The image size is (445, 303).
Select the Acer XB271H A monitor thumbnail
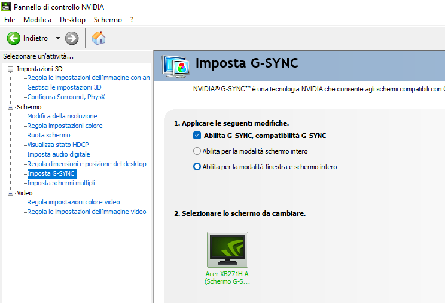click(228, 250)
